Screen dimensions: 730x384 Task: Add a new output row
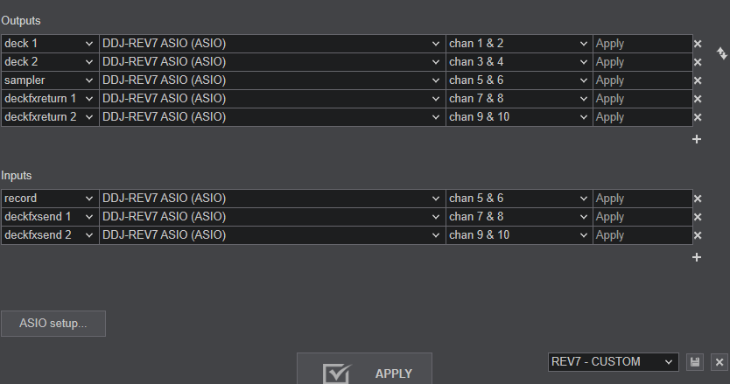tap(697, 139)
